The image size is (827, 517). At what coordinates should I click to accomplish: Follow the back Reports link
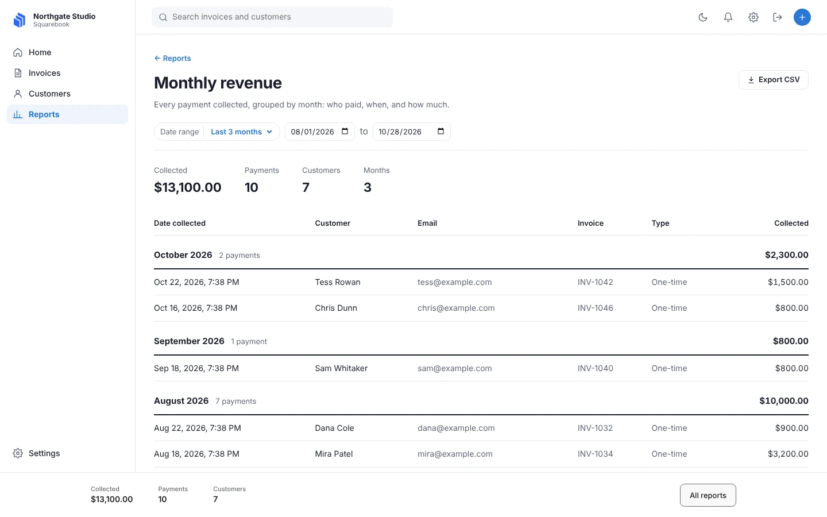pos(172,58)
